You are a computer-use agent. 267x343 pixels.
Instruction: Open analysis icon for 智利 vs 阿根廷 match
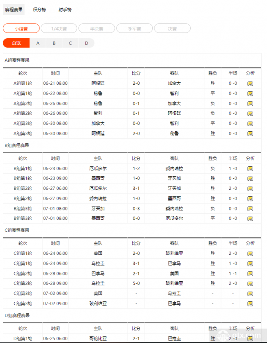[x=250, y=114]
